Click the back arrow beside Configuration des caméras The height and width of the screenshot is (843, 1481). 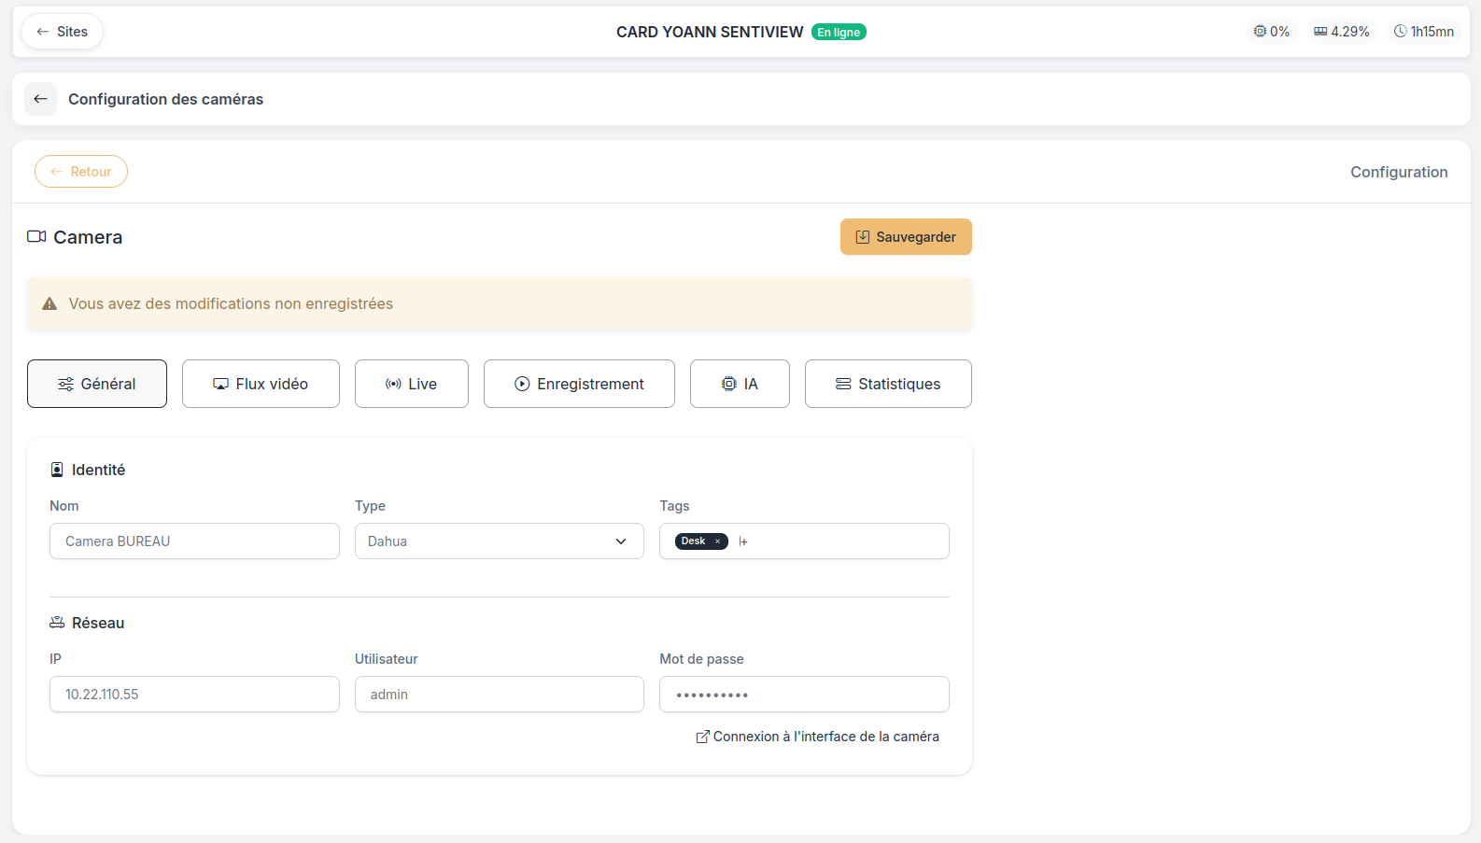coord(40,99)
